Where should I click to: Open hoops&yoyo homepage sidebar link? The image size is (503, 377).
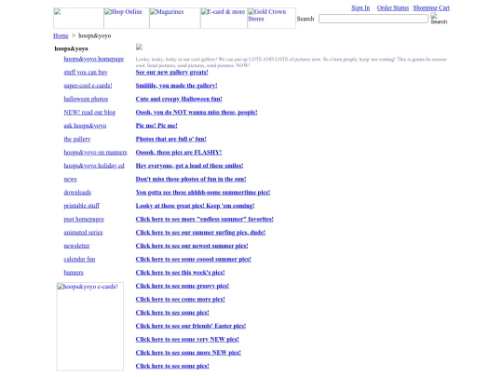(94, 59)
